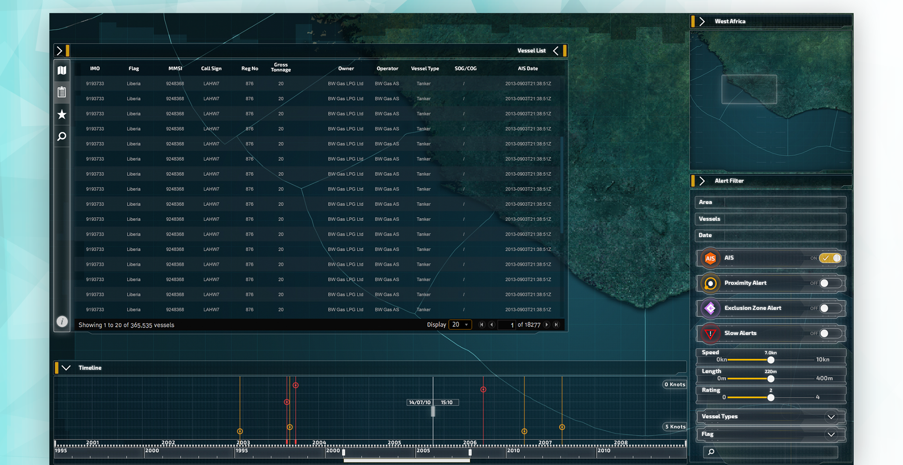Screen dimensions: 903x465
Task: Click the Flag search magnifier icon
Action: click(x=711, y=452)
